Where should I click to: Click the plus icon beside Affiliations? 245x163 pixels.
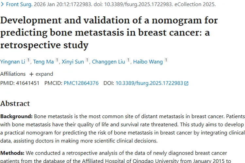[31, 74]
